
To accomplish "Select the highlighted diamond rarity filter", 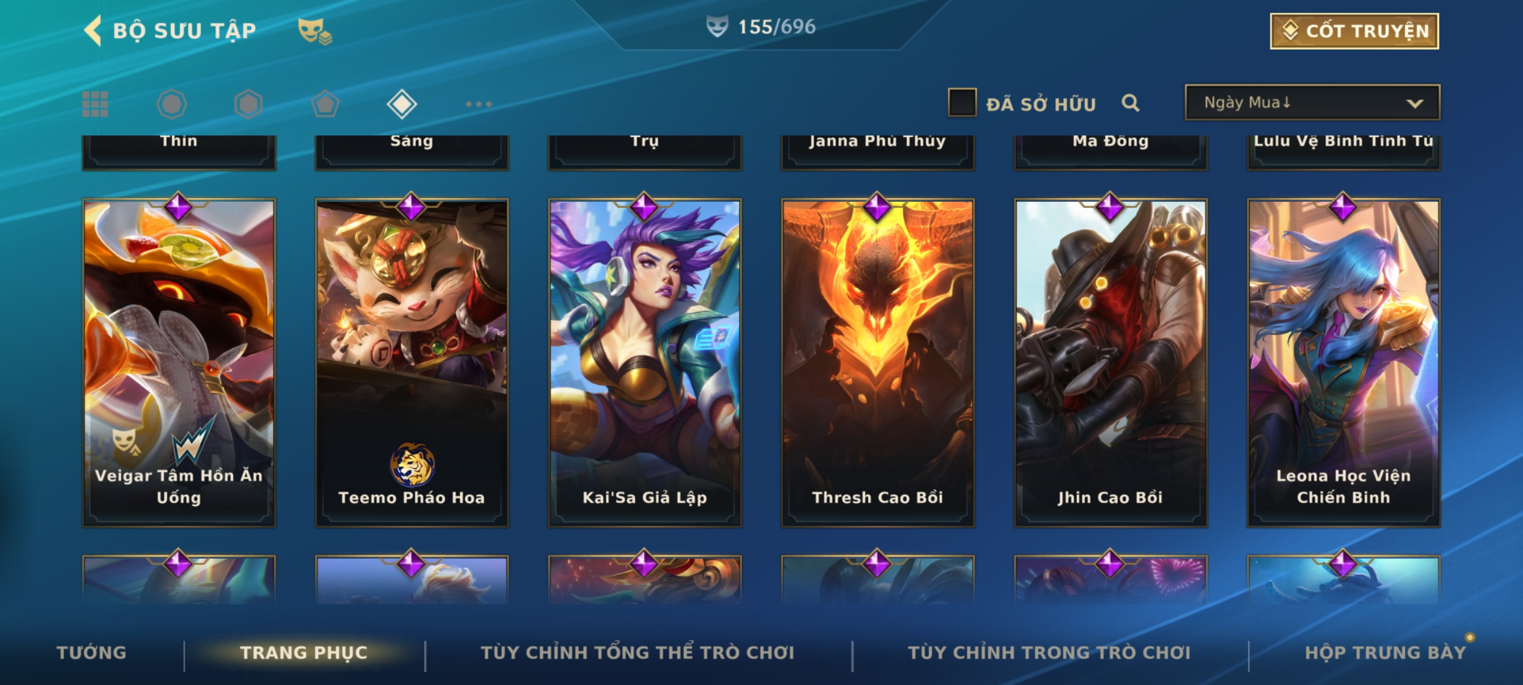I will [402, 104].
